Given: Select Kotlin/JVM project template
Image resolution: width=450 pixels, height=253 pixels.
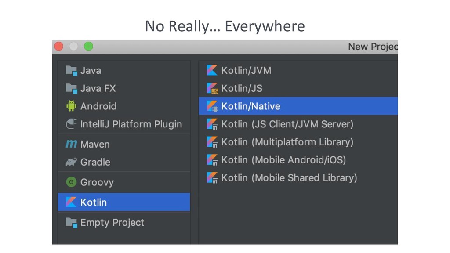Looking at the screenshot, I should 298,70.
